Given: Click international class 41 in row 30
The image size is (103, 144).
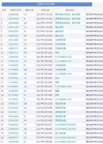Looking at the screenshot, I should [25, 137].
